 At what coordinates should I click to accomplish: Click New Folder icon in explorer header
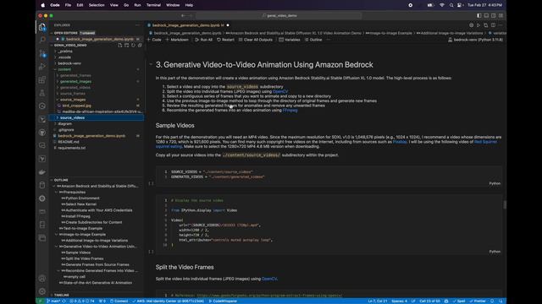pos(126,45)
